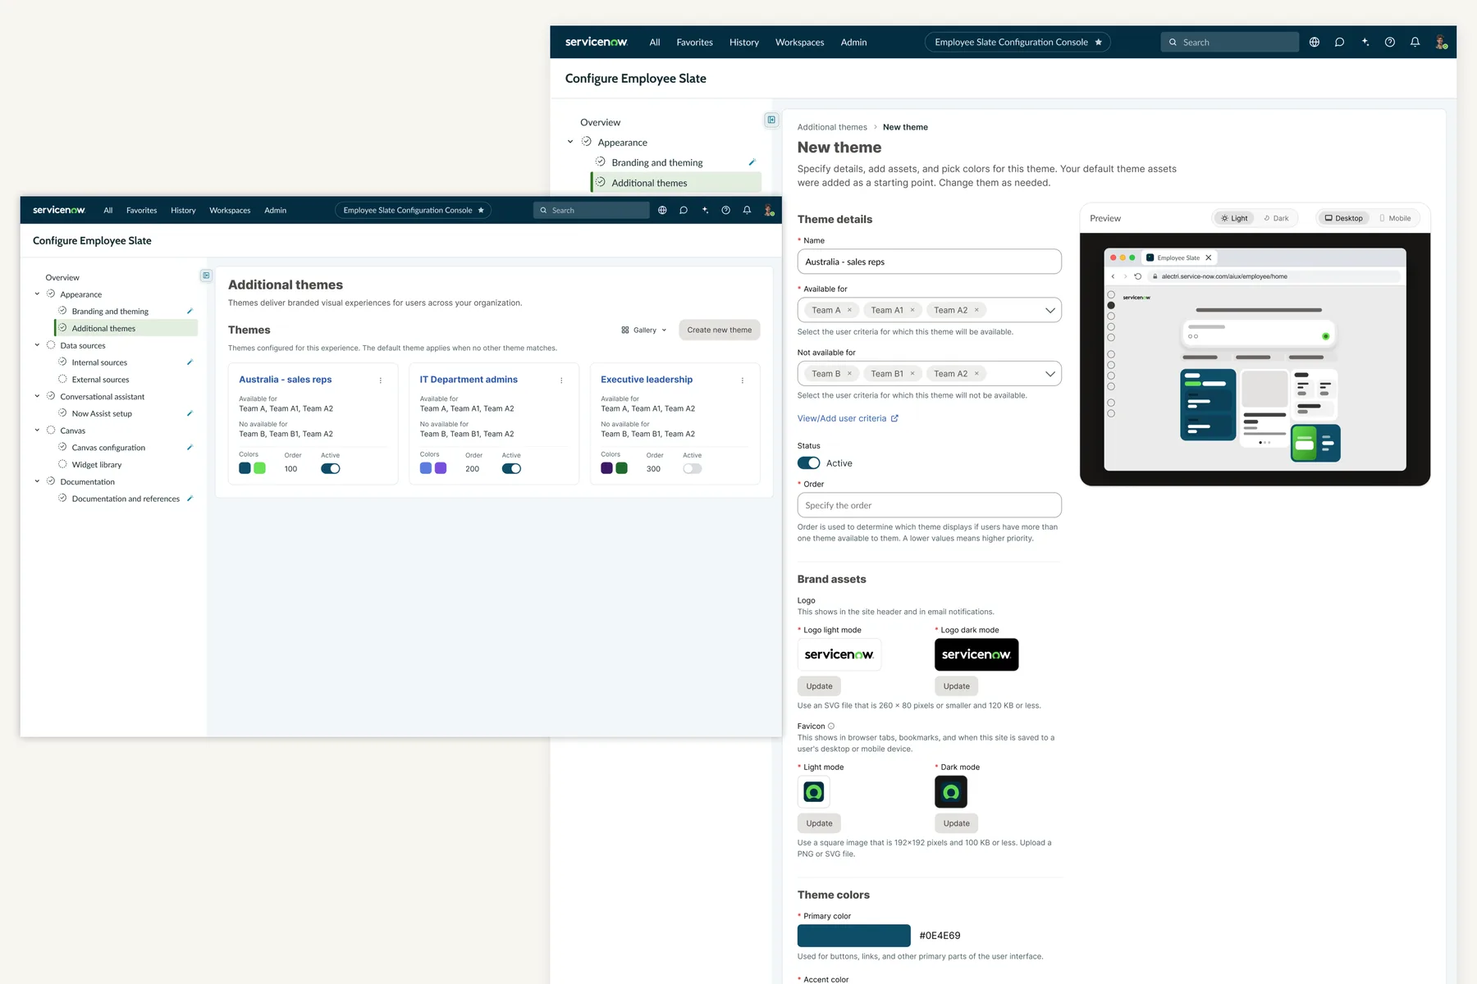
Task: Open chat icon in front window header
Action: click(684, 211)
